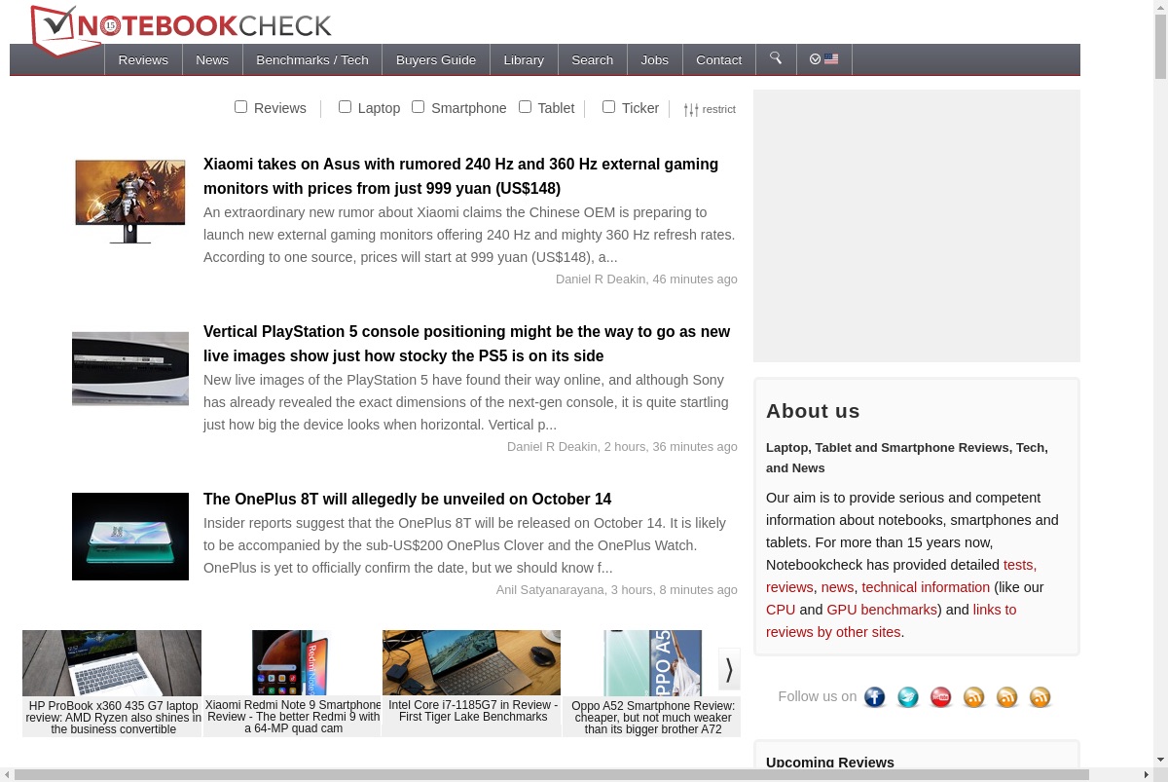The image size is (1168, 782).
Task: Open the search magnifier icon in navbar
Action: (x=776, y=58)
